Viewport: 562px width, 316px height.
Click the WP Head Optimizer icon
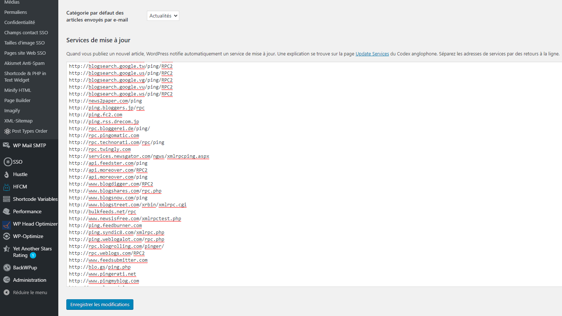tap(7, 225)
